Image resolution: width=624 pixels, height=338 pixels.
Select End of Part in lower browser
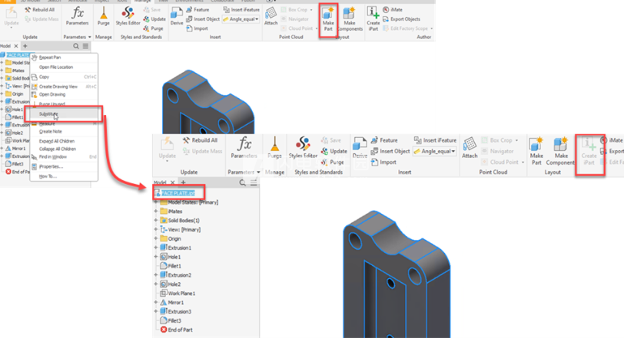(x=180, y=330)
